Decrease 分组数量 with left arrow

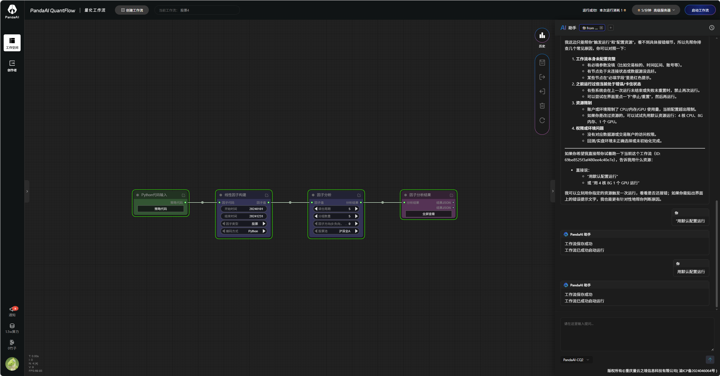point(316,216)
